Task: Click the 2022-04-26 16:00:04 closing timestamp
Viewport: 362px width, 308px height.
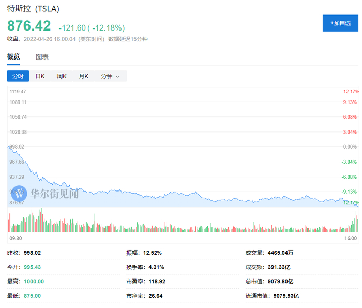Action: (50, 39)
